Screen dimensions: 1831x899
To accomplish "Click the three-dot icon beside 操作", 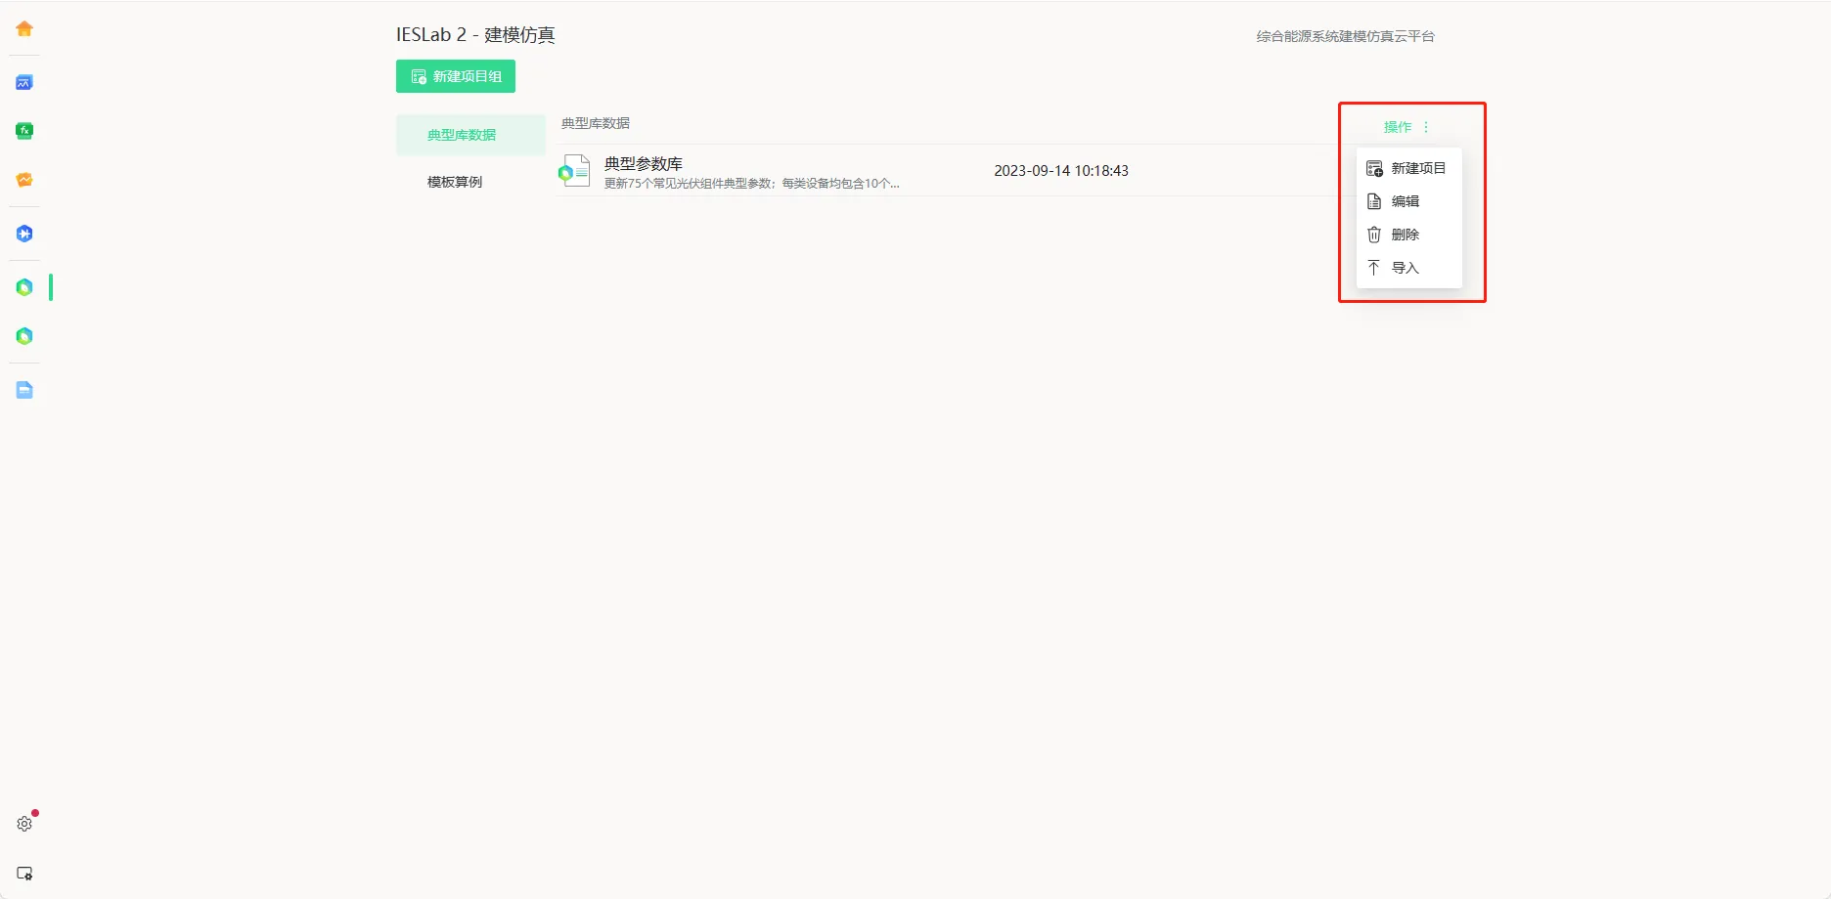I will pyautogui.click(x=1426, y=127).
